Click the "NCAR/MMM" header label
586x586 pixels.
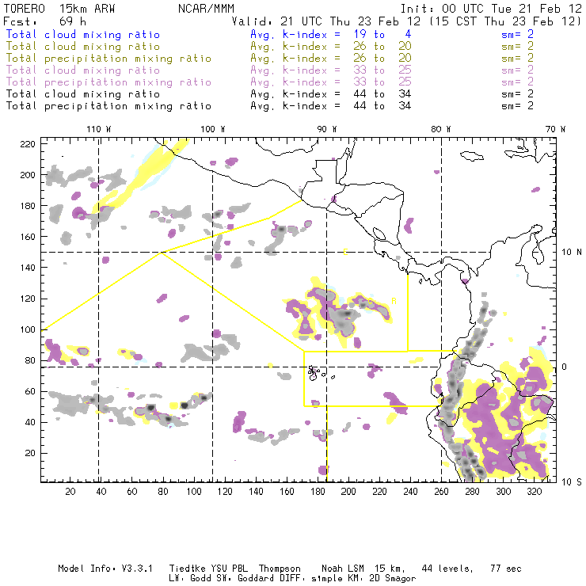(206, 9)
